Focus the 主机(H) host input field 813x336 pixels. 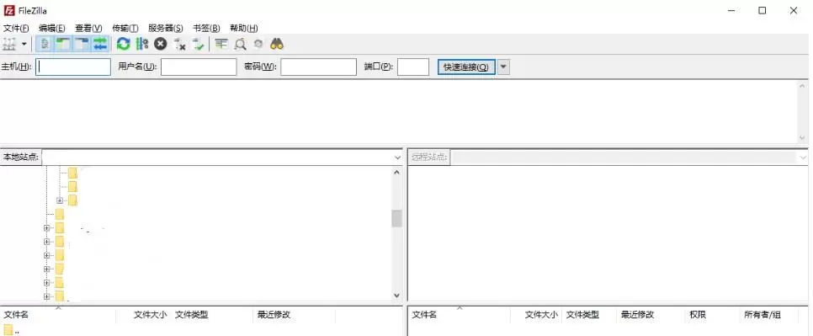73,67
